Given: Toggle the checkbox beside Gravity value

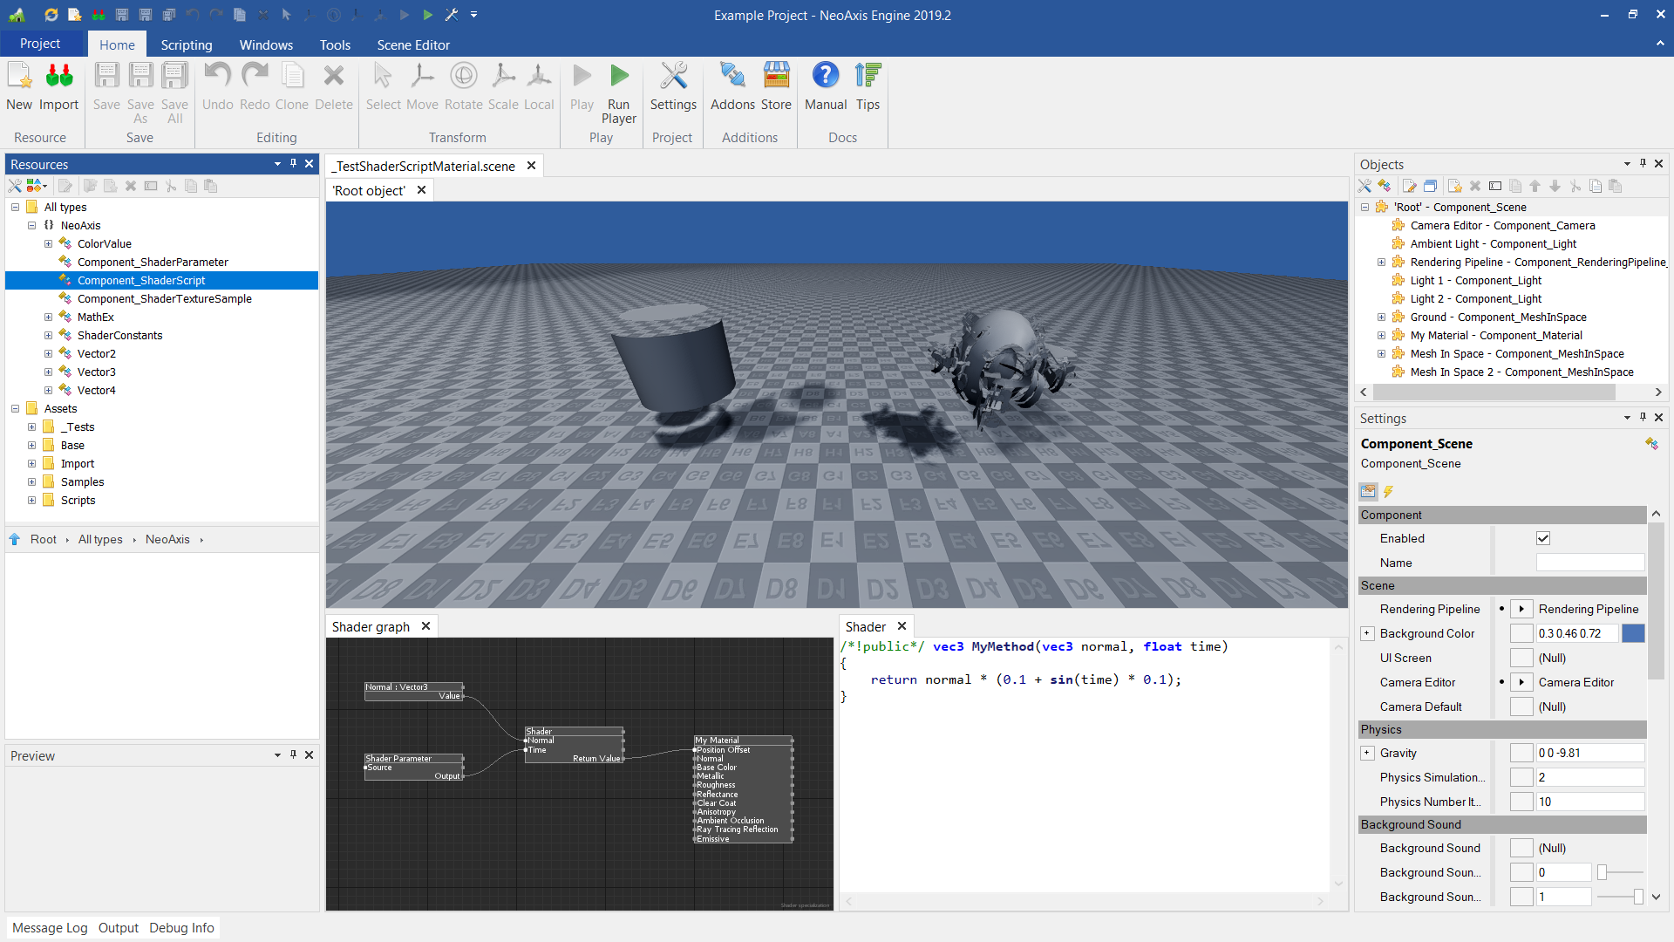Looking at the screenshot, I should pos(1521,753).
